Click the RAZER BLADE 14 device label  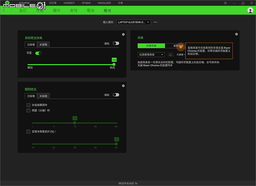[128, 183]
